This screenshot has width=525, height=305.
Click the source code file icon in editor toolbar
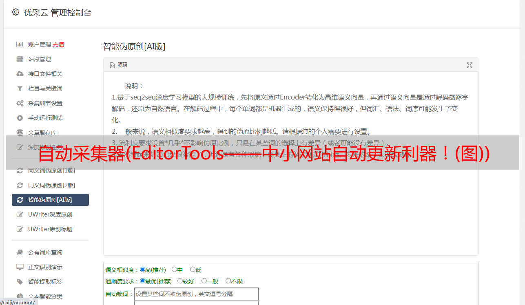click(113, 65)
